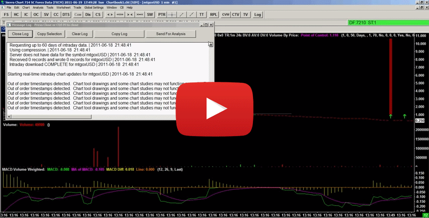Click the CS toolbar button
The image size is (429, 218).
98,15
